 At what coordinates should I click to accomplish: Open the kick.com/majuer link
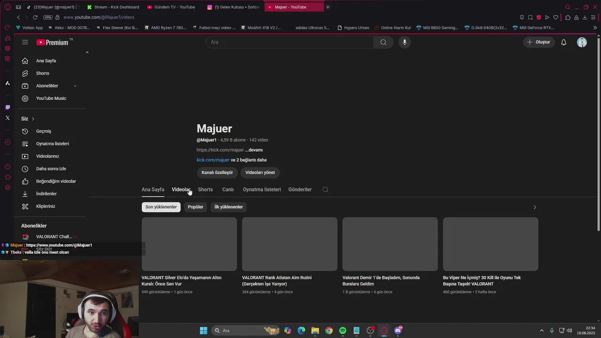click(213, 160)
